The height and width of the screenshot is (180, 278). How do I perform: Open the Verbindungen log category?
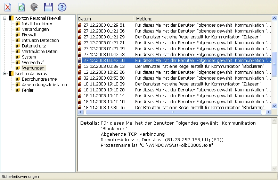35,29
